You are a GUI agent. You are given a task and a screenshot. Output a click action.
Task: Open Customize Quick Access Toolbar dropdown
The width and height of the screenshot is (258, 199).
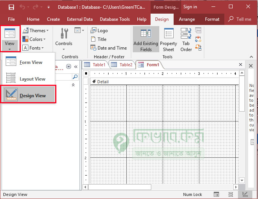[48, 7]
